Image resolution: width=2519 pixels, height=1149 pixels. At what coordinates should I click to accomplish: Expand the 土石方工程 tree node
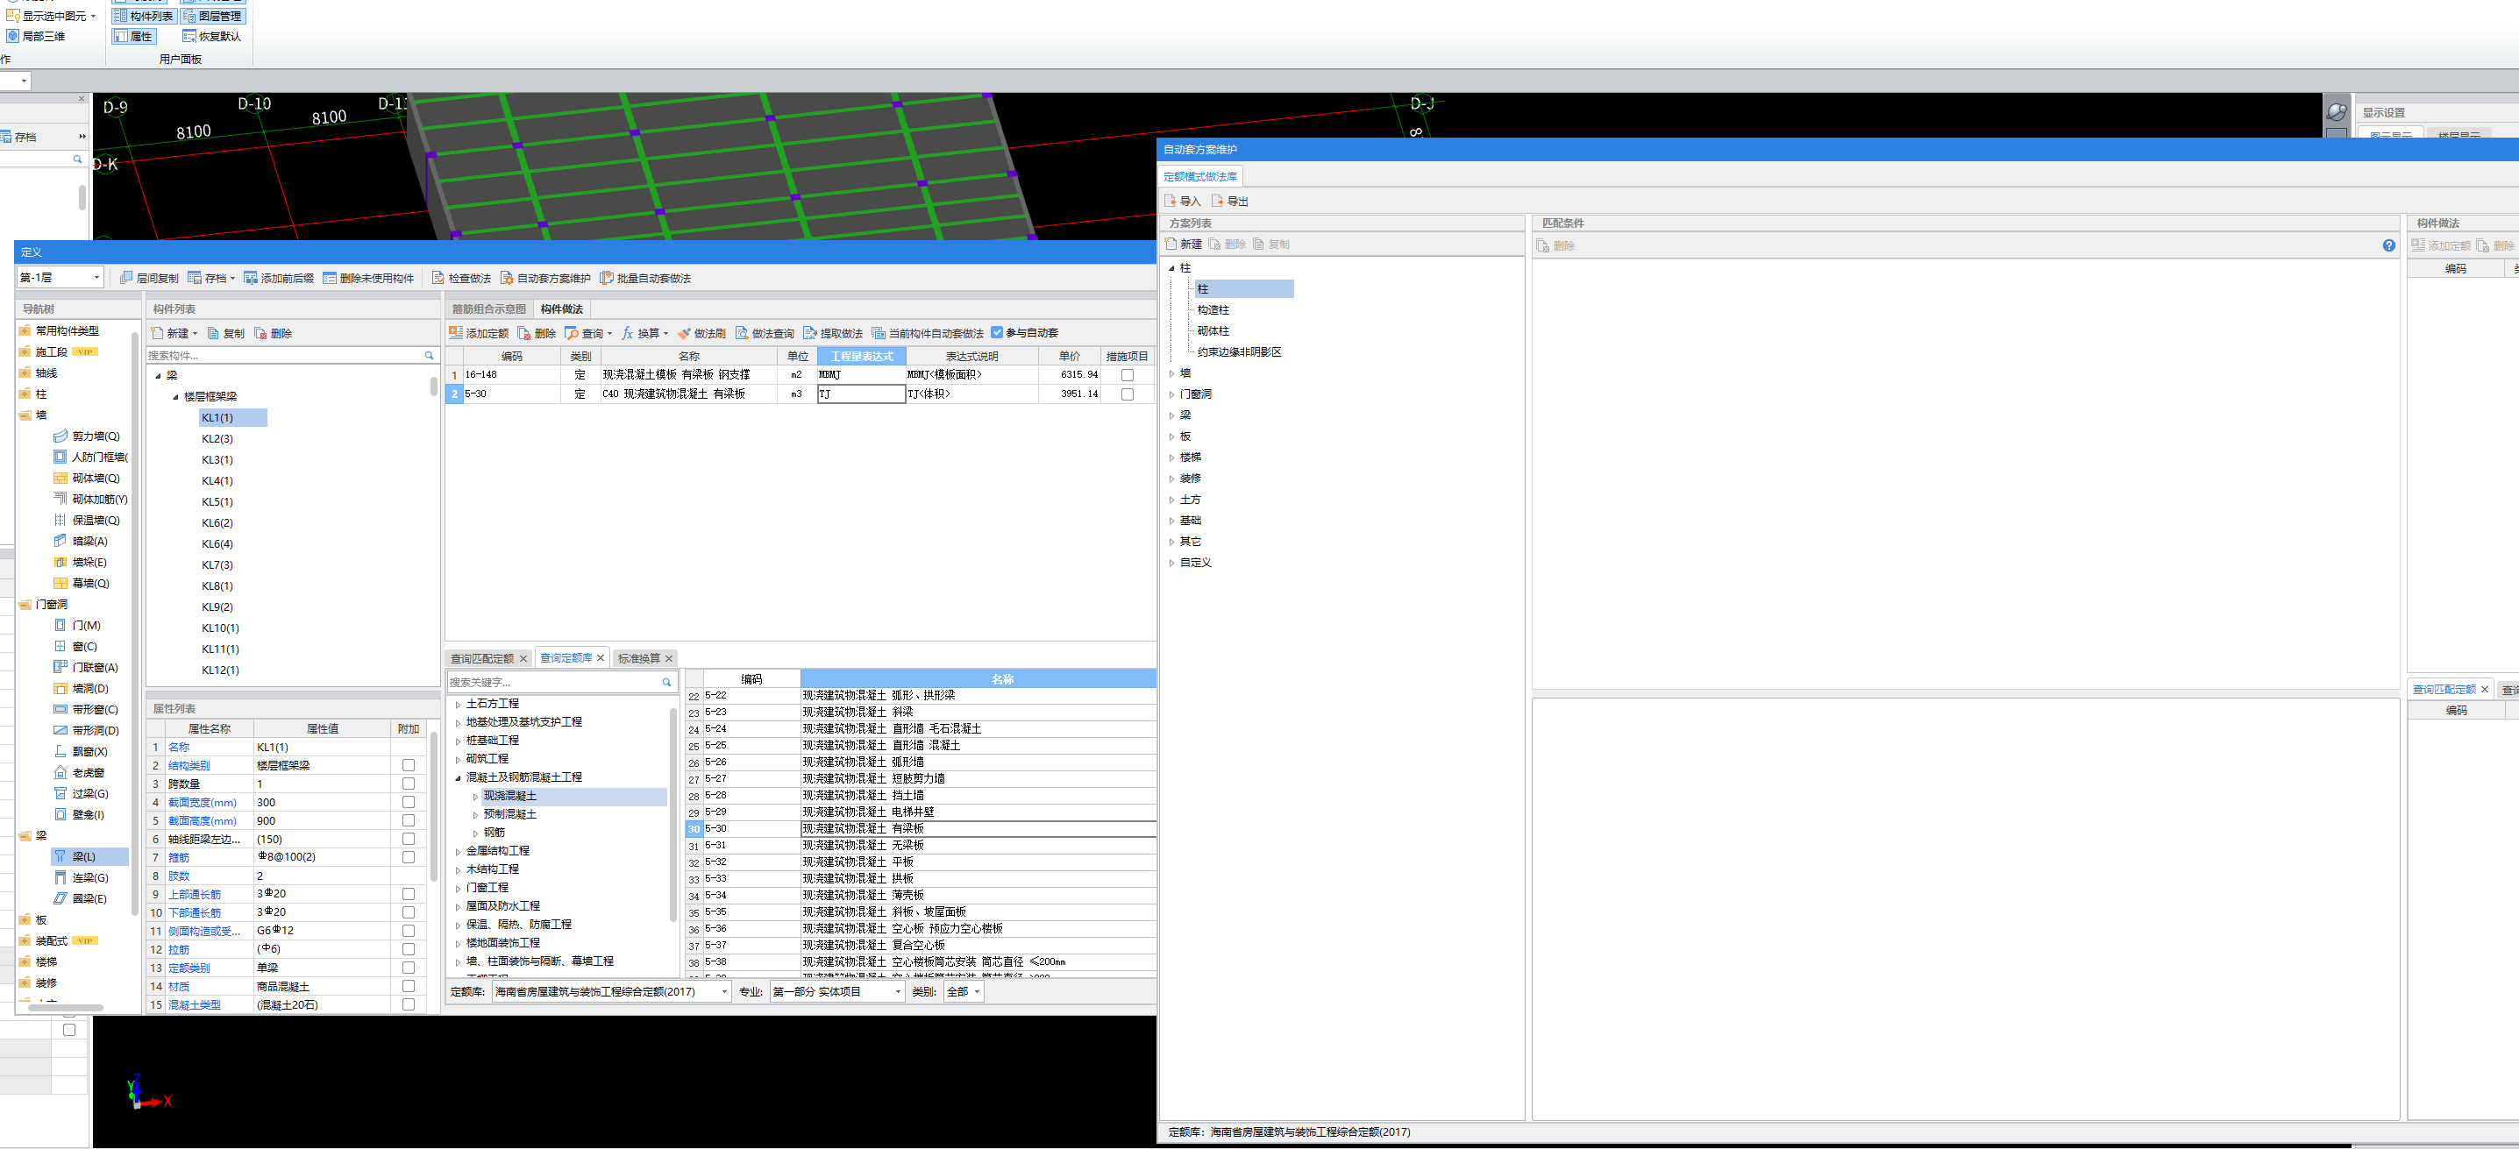point(458,705)
